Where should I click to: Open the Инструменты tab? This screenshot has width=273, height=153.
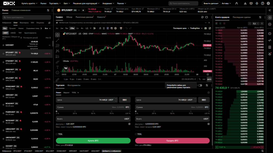click(74, 85)
